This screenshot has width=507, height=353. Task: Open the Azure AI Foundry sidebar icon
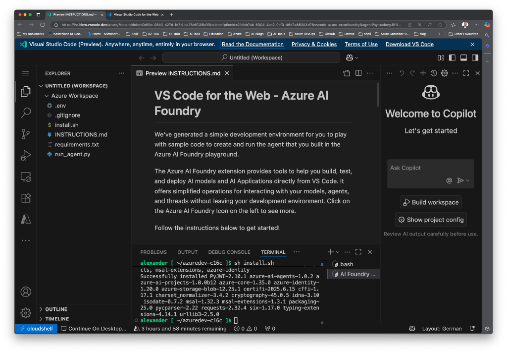click(26, 219)
